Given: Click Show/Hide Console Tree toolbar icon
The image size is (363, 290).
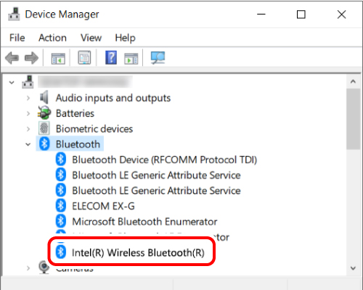Looking at the screenshot, I should pos(58,58).
